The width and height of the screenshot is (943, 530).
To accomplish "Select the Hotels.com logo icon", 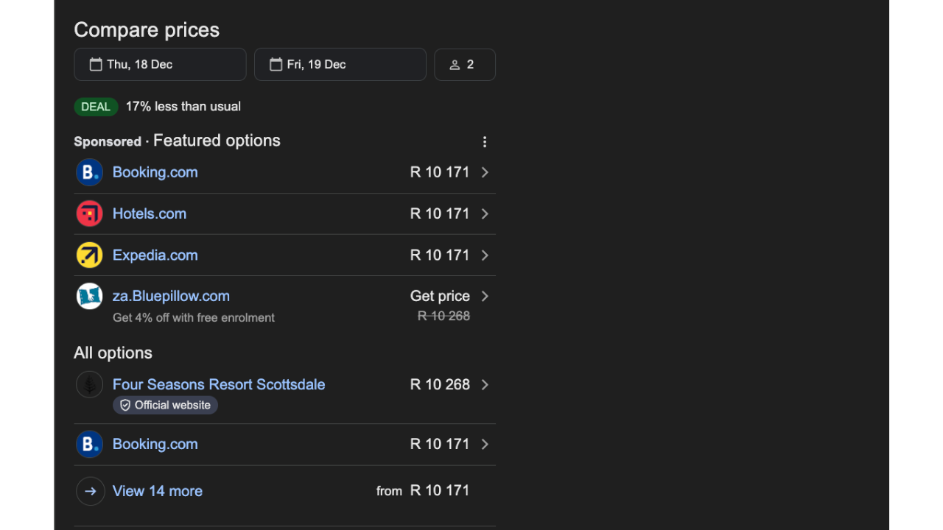I will (89, 213).
